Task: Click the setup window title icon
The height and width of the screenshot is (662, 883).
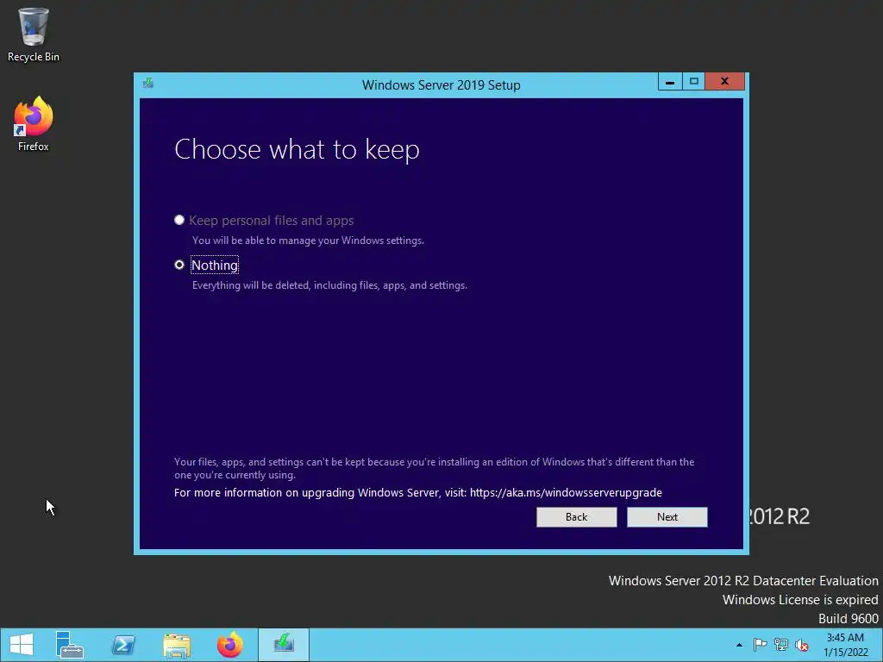Action: tap(148, 84)
